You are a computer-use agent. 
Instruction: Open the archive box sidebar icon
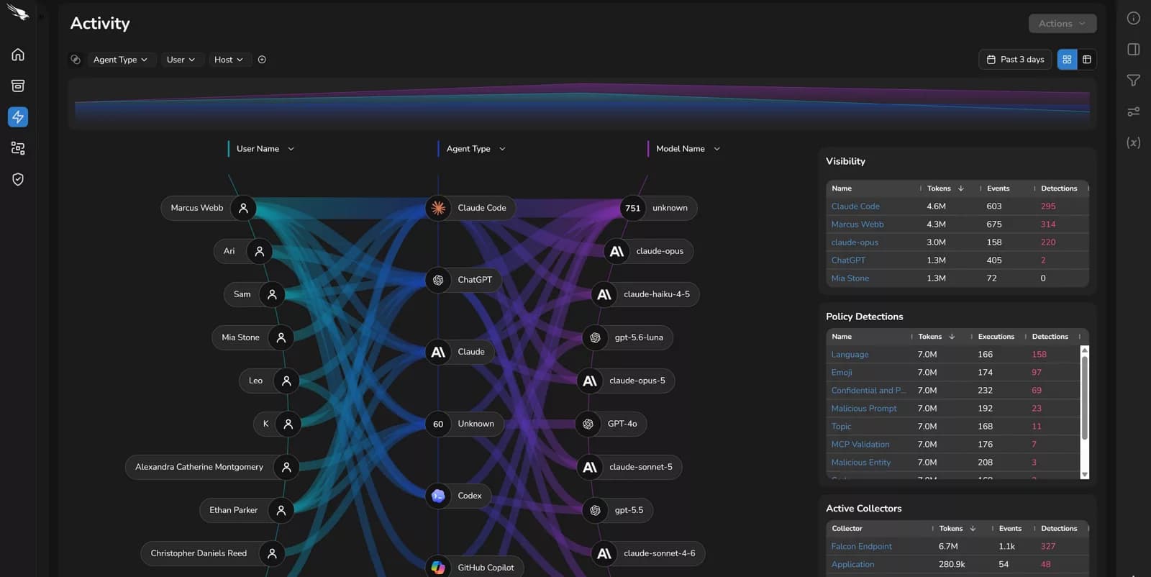pyautogui.click(x=18, y=86)
